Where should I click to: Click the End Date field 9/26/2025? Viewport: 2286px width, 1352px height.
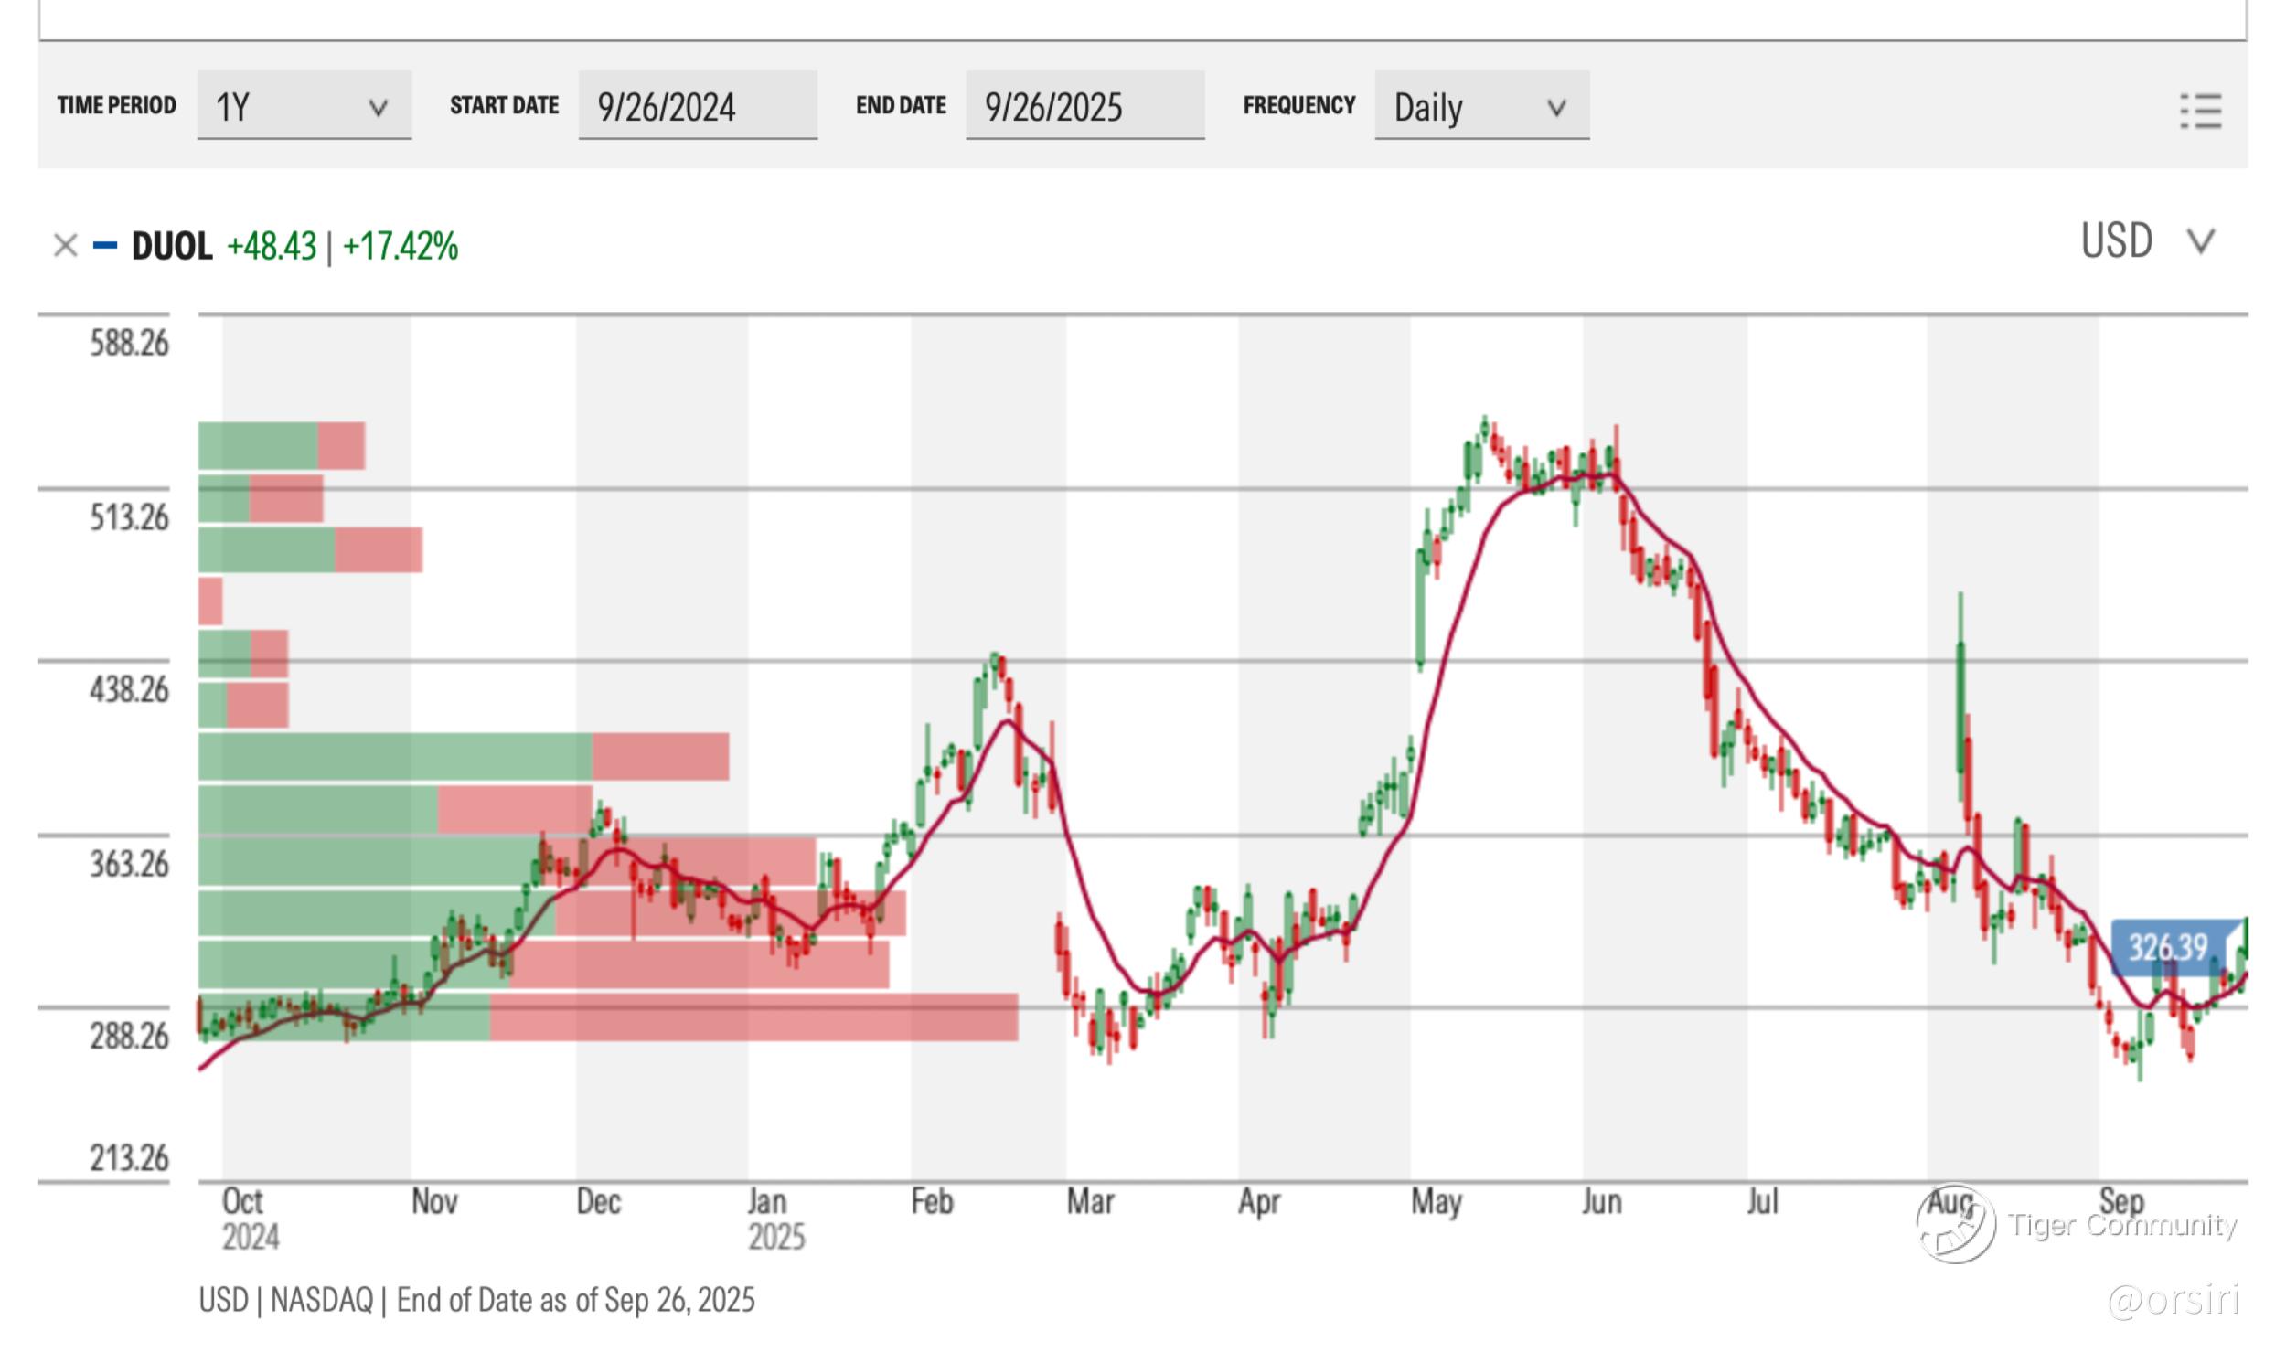click(x=1084, y=106)
